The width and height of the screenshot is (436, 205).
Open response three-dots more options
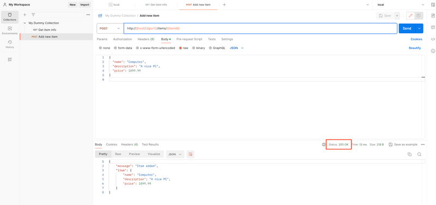[423, 144]
